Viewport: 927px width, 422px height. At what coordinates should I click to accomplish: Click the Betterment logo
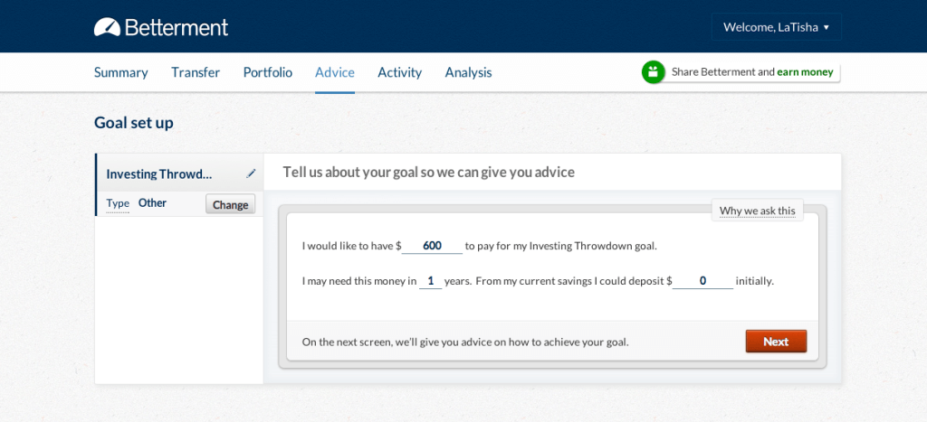161,27
